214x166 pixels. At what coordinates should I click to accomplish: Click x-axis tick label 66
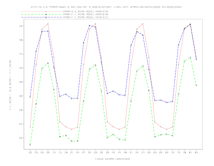tap(161, 152)
